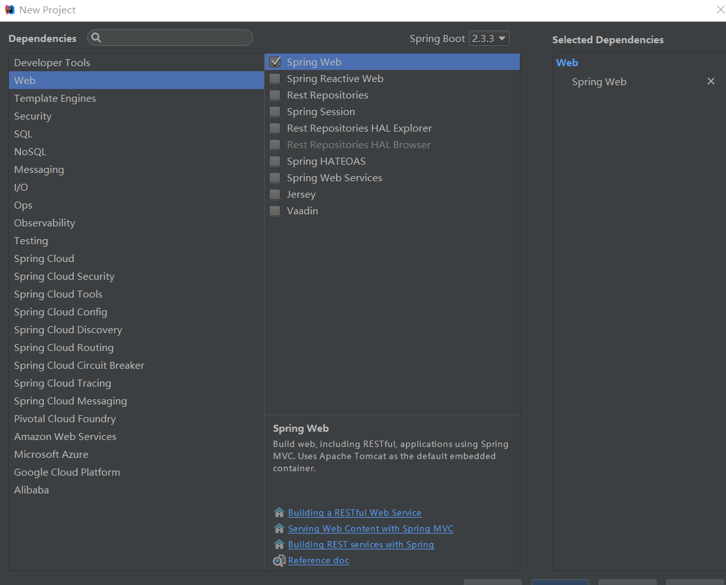Choose the Alibaba category

[x=136, y=490]
